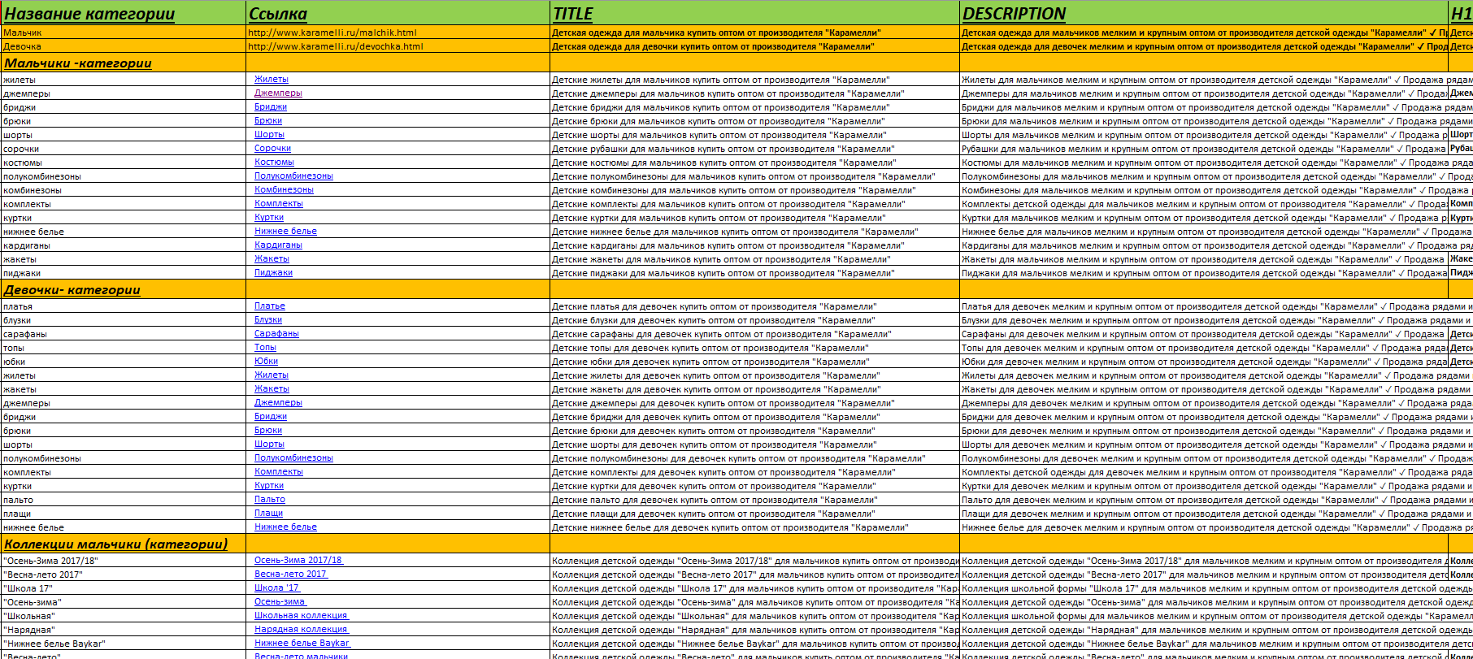Select the "Нижнее белье Baykar" name cell
Image resolution: width=1473 pixels, height=659 pixels.
123,644
